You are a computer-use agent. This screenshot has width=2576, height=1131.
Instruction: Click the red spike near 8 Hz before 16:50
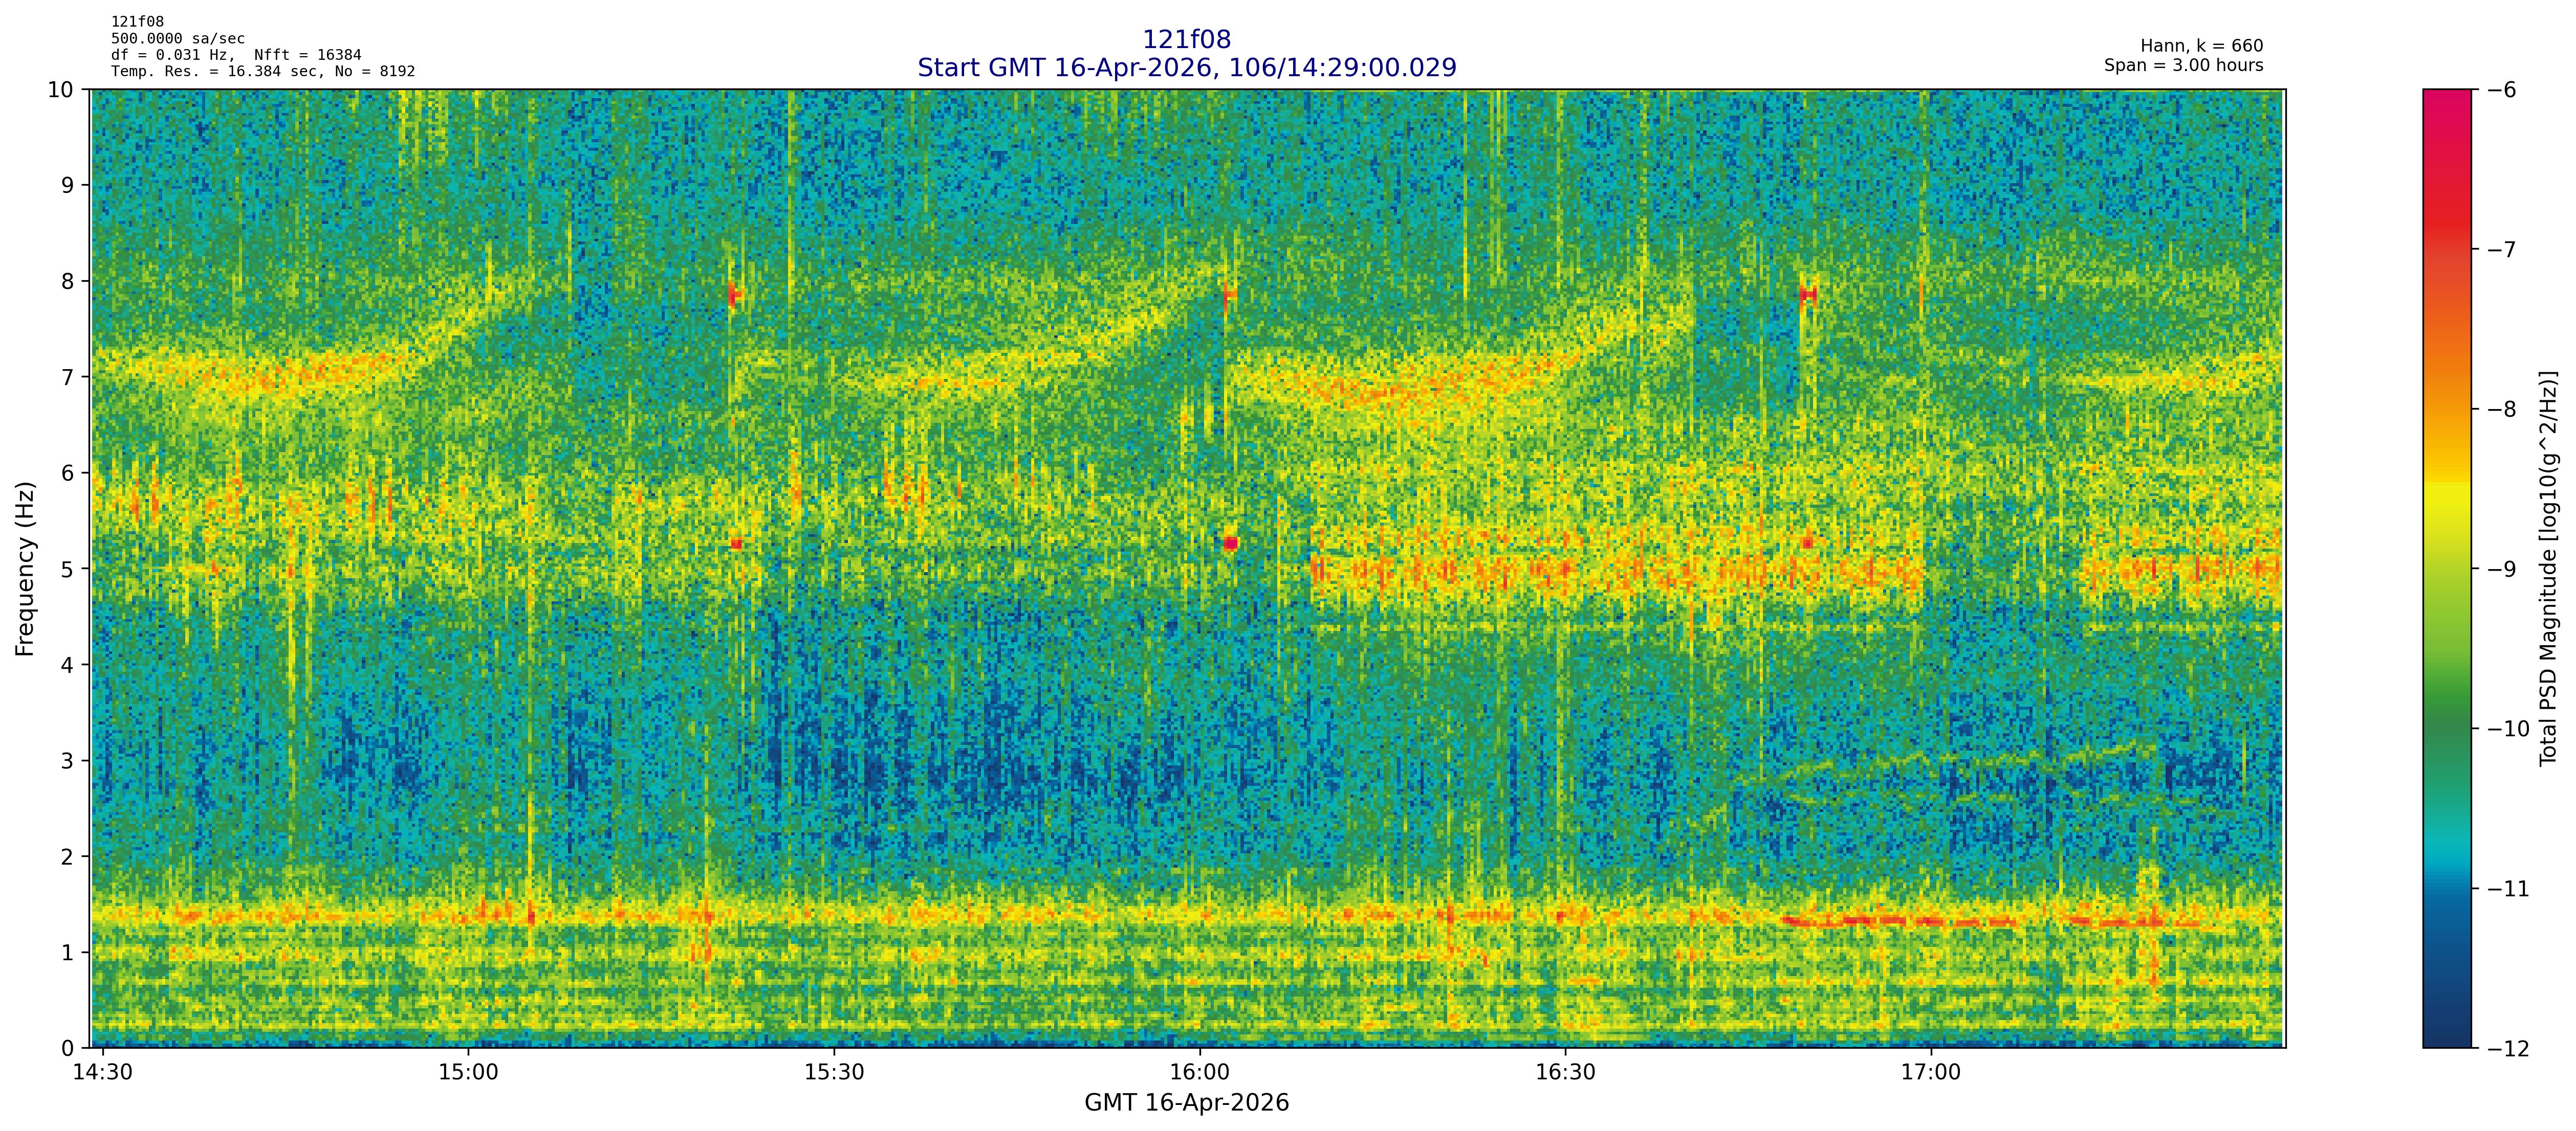1807,293
